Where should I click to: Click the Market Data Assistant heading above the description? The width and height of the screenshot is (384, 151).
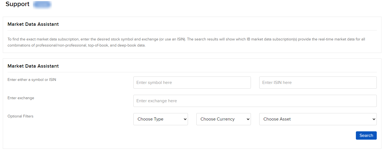33,24
